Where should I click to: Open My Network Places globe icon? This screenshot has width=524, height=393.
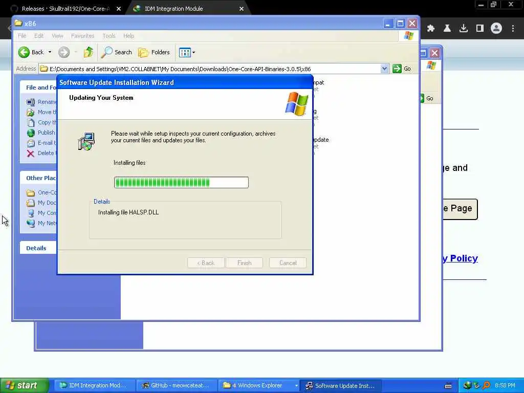(x=30, y=223)
